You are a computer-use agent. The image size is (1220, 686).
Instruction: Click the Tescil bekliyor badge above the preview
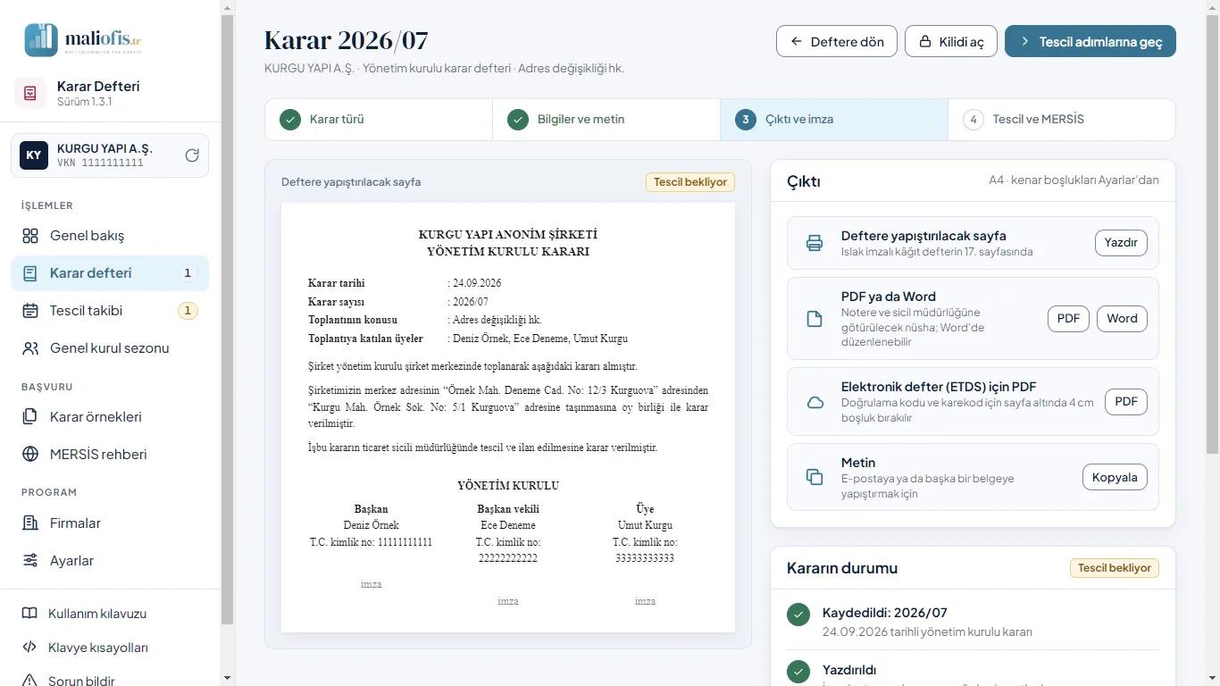[690, 182]
